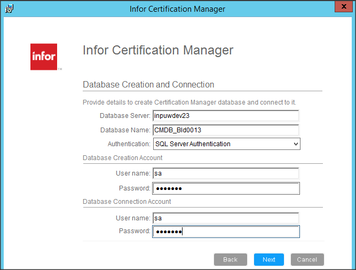This screenshot has width=356, height=270.
Task: Click the red Infor logo
Action: point(44,57)
